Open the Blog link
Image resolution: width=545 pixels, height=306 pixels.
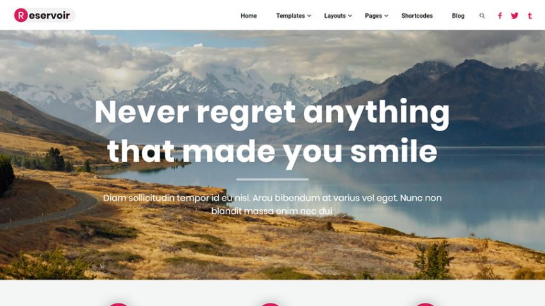[x=458, y=15]
